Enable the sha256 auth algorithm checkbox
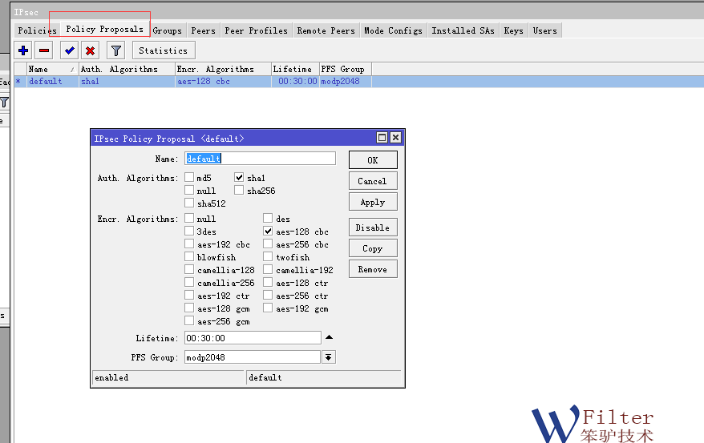This screenshot has width=704, height=443. click(239, 191)
